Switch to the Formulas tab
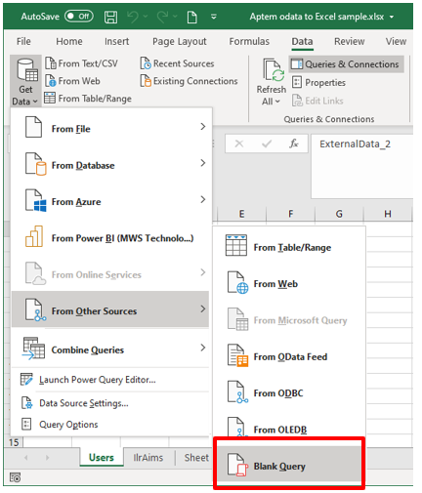 click(249, 41)
